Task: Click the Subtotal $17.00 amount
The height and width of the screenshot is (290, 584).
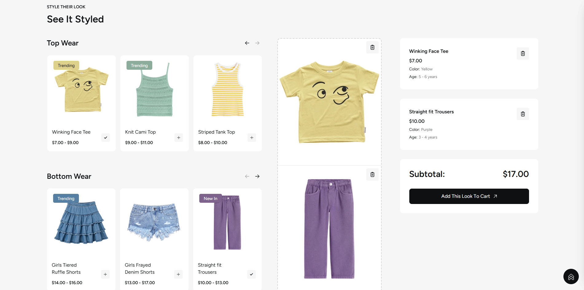Action: [516, 174]
